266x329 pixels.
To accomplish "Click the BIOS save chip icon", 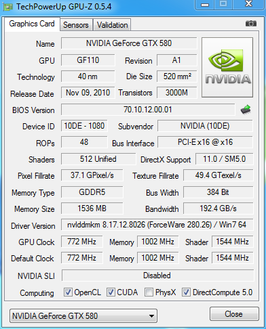I will click(x=246, y=110).
